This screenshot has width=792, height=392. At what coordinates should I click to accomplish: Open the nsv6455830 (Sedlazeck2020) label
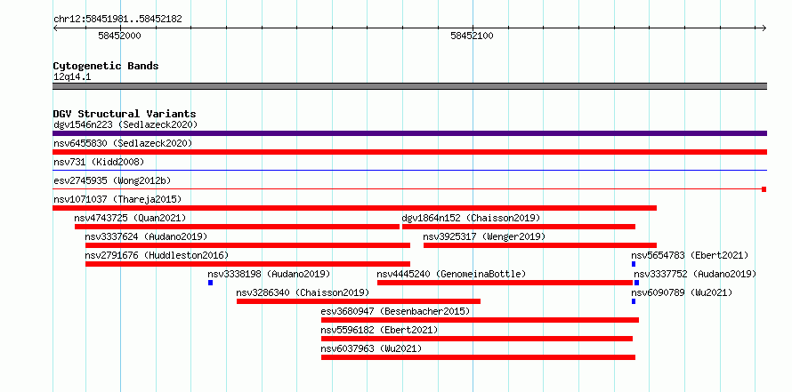coord(123,143)
